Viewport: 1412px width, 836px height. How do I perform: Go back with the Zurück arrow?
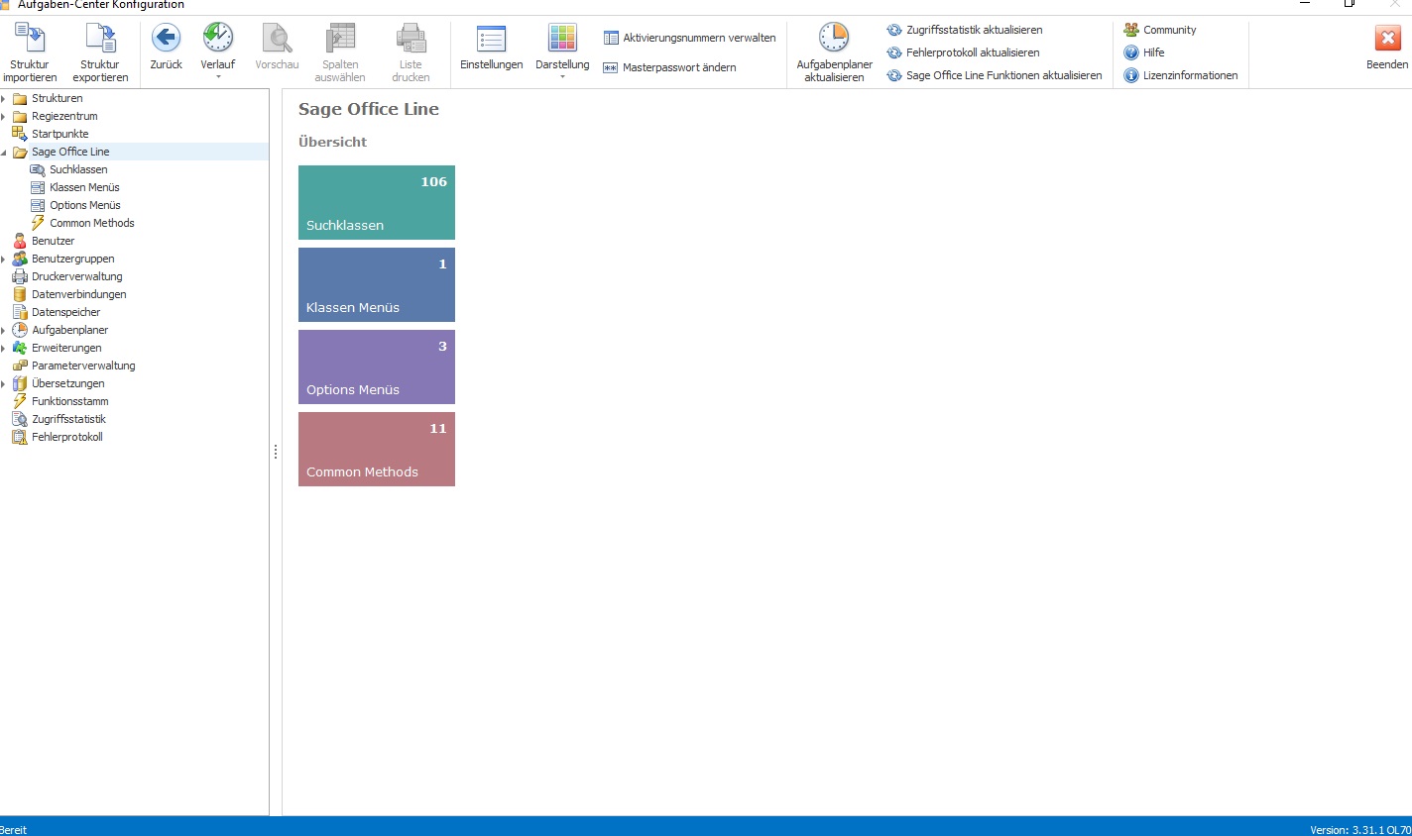tap(166, 39)
